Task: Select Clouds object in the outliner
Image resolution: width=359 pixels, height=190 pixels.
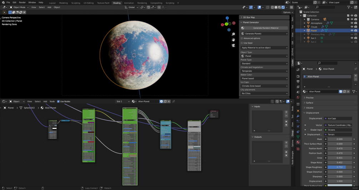Action: pos(314,27)
